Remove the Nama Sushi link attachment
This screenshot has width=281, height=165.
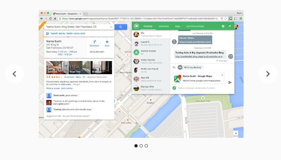[x=222, y=75]
